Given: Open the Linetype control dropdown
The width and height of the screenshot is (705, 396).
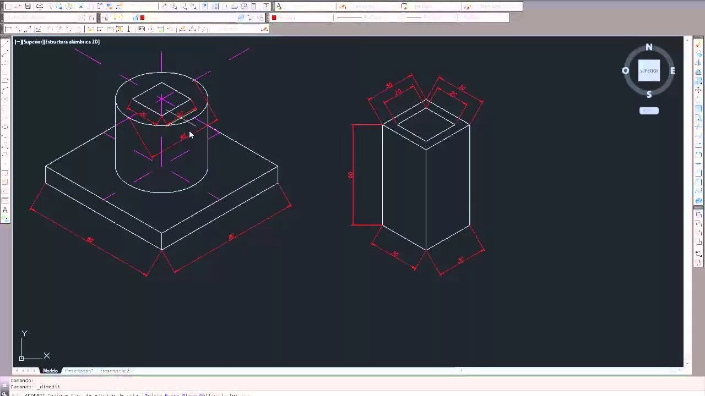Looking at the screenshot, I should (x=367, y=18).
